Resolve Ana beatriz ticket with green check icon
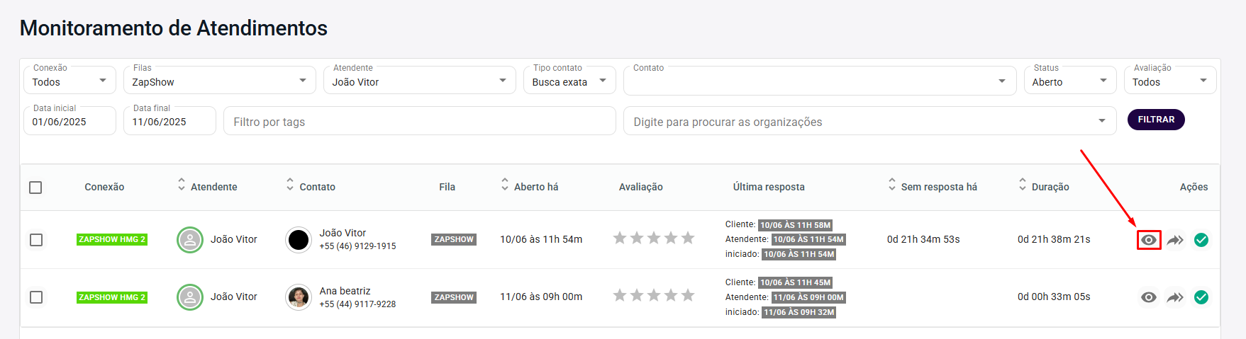Image resolution: width=1246 pixels, height=339 pixels. tap(1201, 297)
